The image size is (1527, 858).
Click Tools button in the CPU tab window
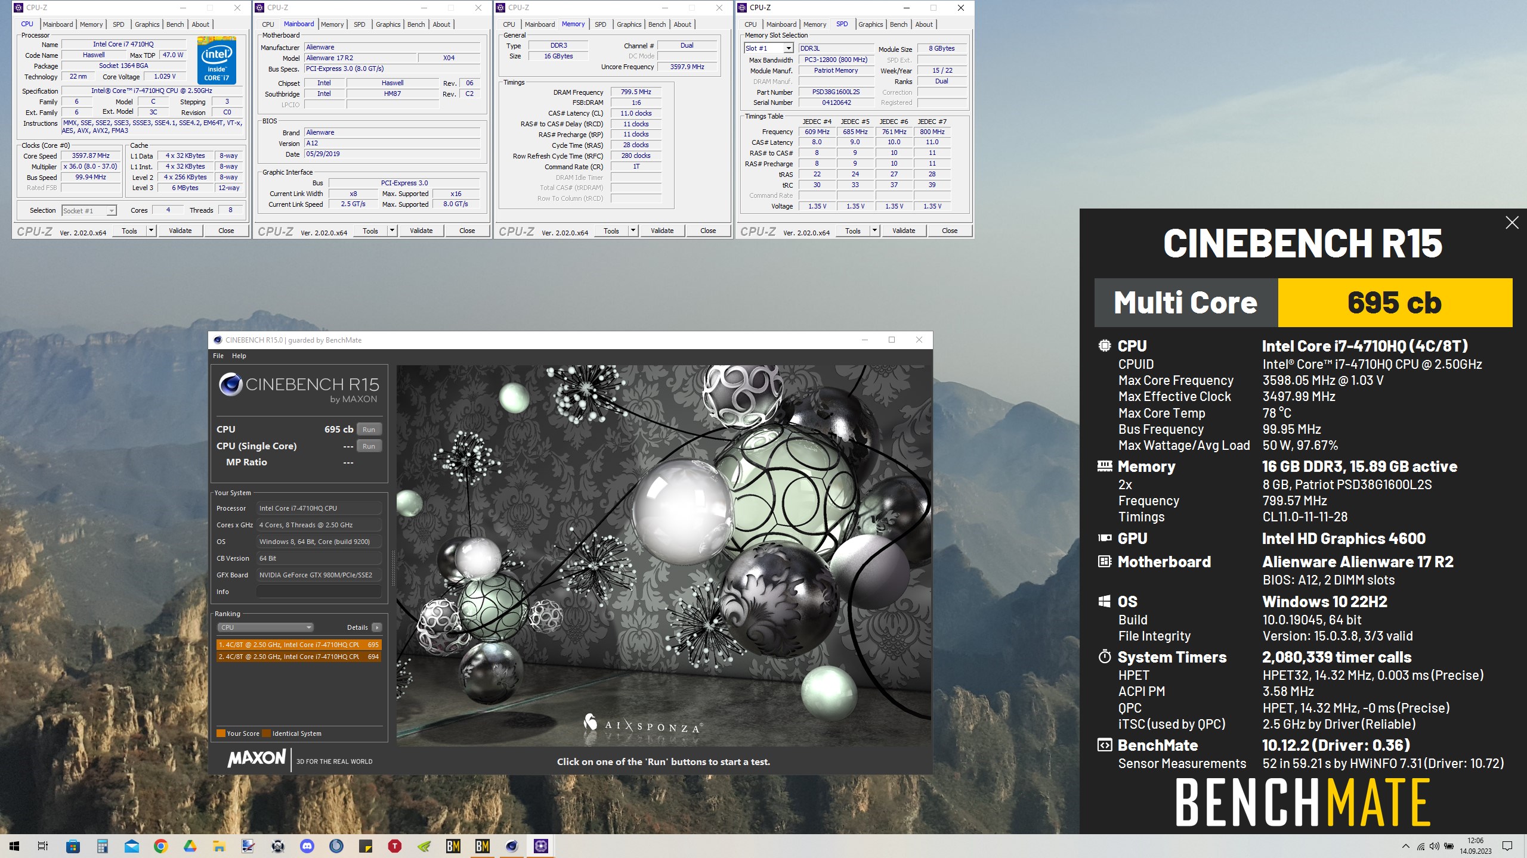(x=129, y=231)
